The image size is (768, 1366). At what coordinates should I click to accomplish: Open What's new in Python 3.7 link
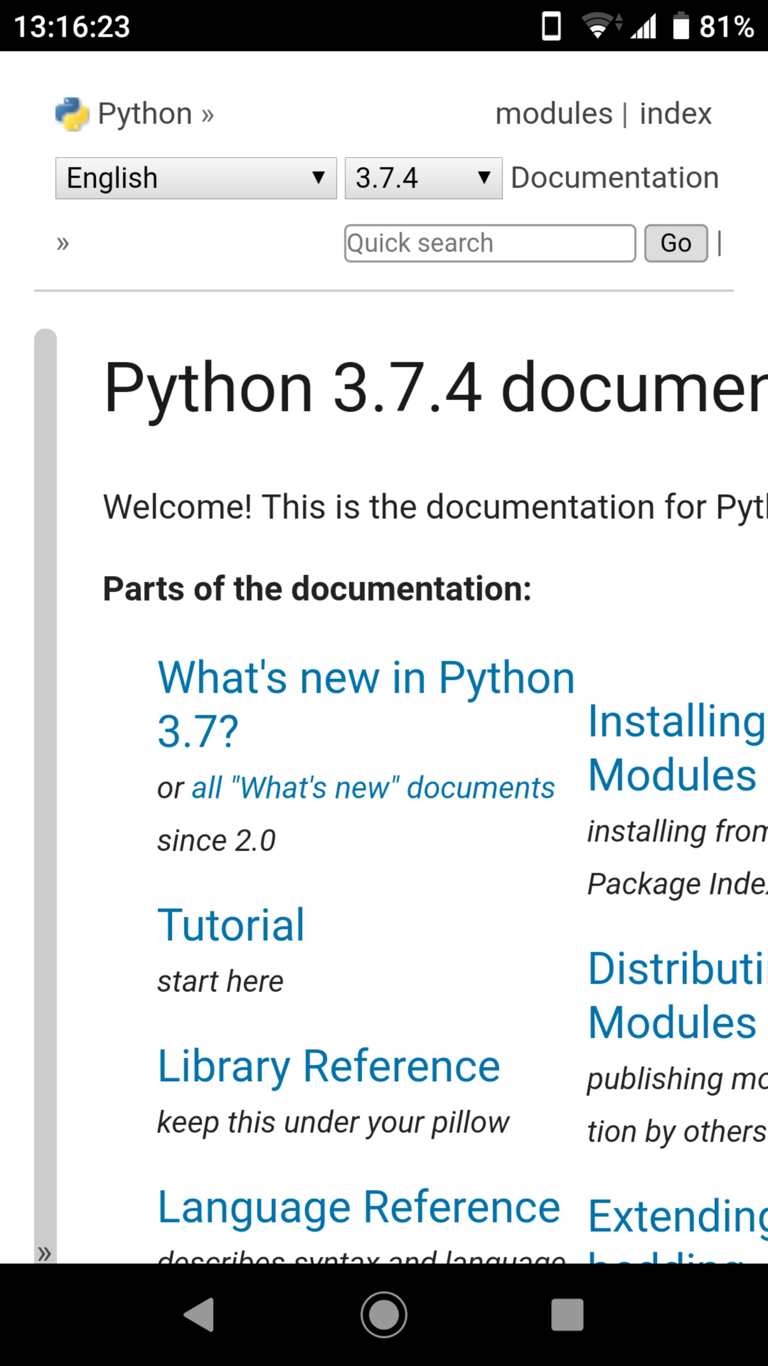pyautogui.click(x=366, y=678)
